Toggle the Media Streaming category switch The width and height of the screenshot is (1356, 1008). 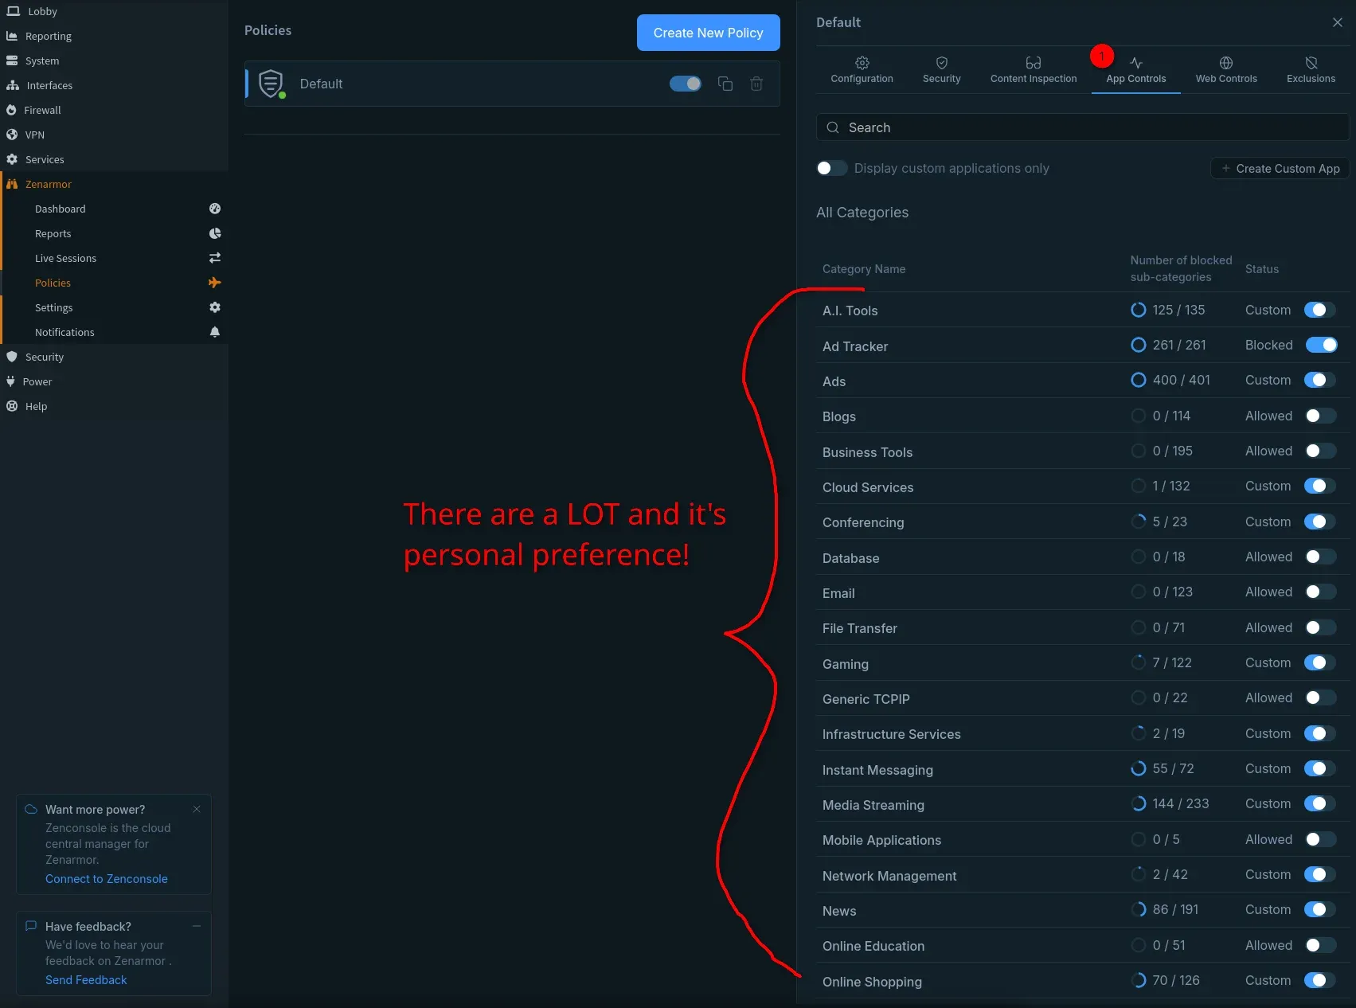point(1320,803)
